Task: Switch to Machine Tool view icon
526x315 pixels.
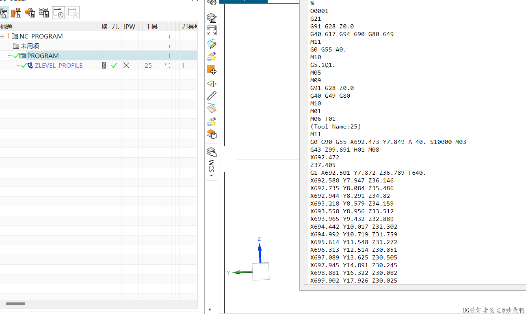Action: (16, 13)
